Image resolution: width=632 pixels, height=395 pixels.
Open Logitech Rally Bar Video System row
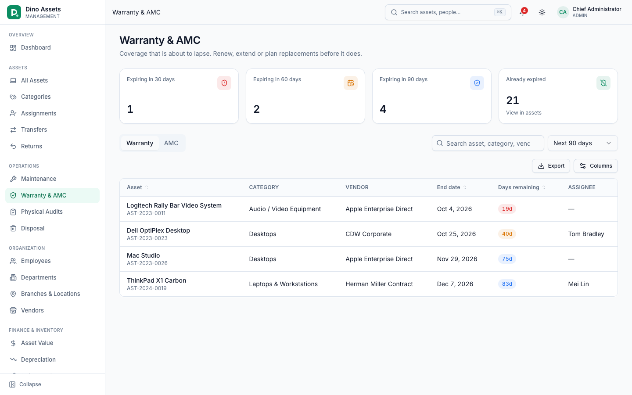point(369,209)
